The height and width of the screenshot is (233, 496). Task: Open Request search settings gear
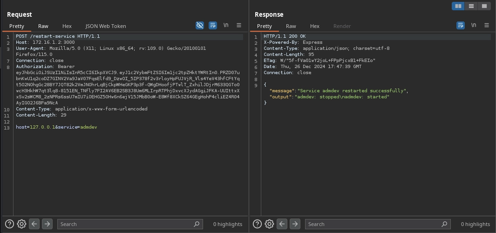tap(21, 224)
